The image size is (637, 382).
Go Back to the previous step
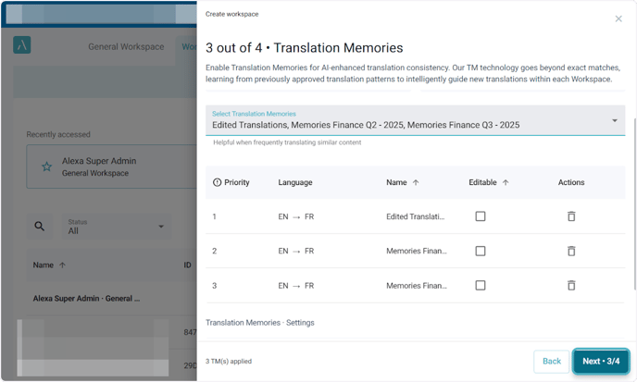coord(551,361)
